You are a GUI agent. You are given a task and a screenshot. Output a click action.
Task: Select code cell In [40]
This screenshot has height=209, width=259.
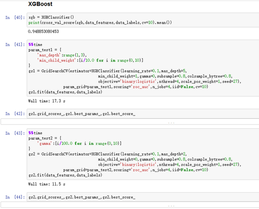tap(143, 20)
